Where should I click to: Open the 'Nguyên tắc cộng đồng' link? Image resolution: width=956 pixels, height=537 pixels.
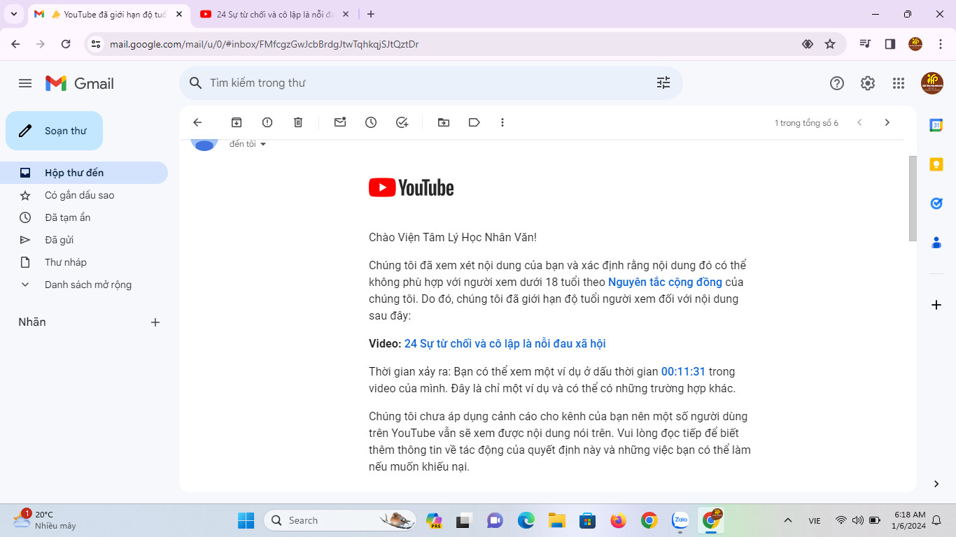665,282
